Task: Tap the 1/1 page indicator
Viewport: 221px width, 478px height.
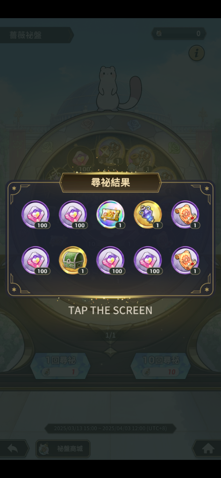Action: pyautogui.click(x=110, y=335)
